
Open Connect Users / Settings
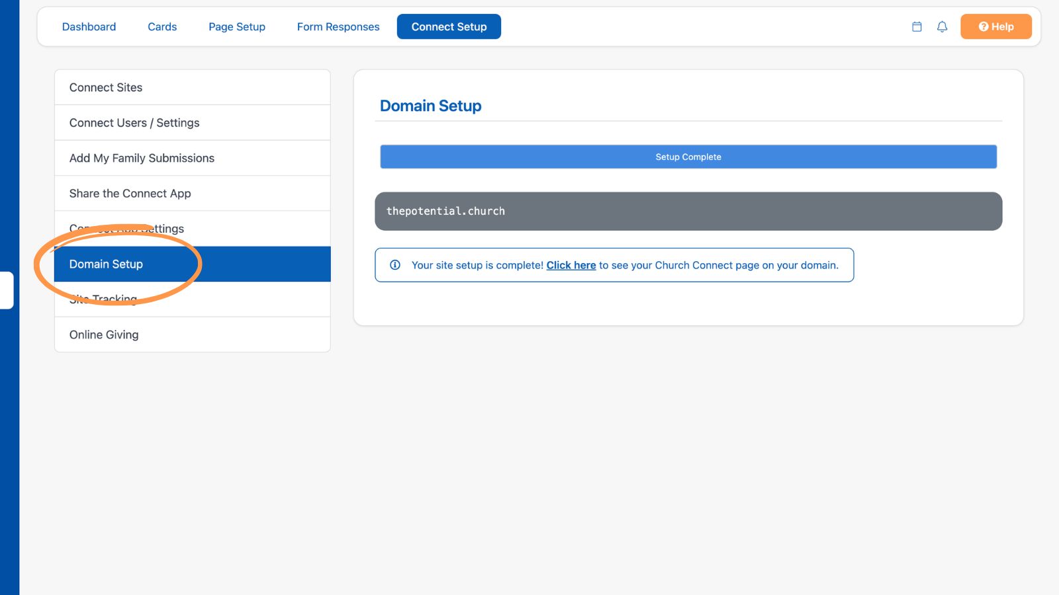coord(193,123)
